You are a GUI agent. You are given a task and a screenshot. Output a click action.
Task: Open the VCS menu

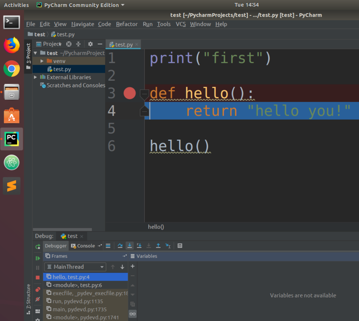(x=181, y=24)
